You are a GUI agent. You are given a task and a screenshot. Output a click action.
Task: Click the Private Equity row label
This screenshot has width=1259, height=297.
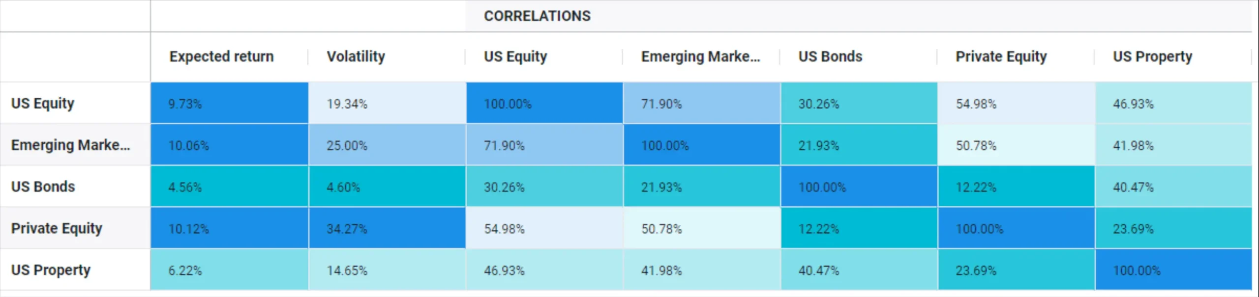pos(57,229)
